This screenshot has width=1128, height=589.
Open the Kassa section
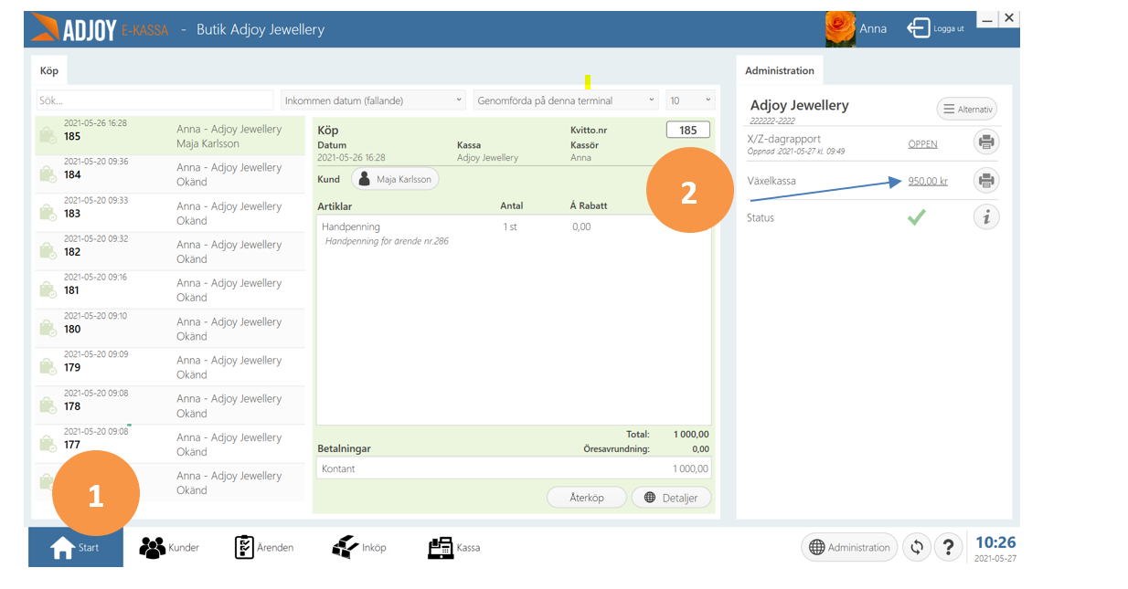pos(454,548)
